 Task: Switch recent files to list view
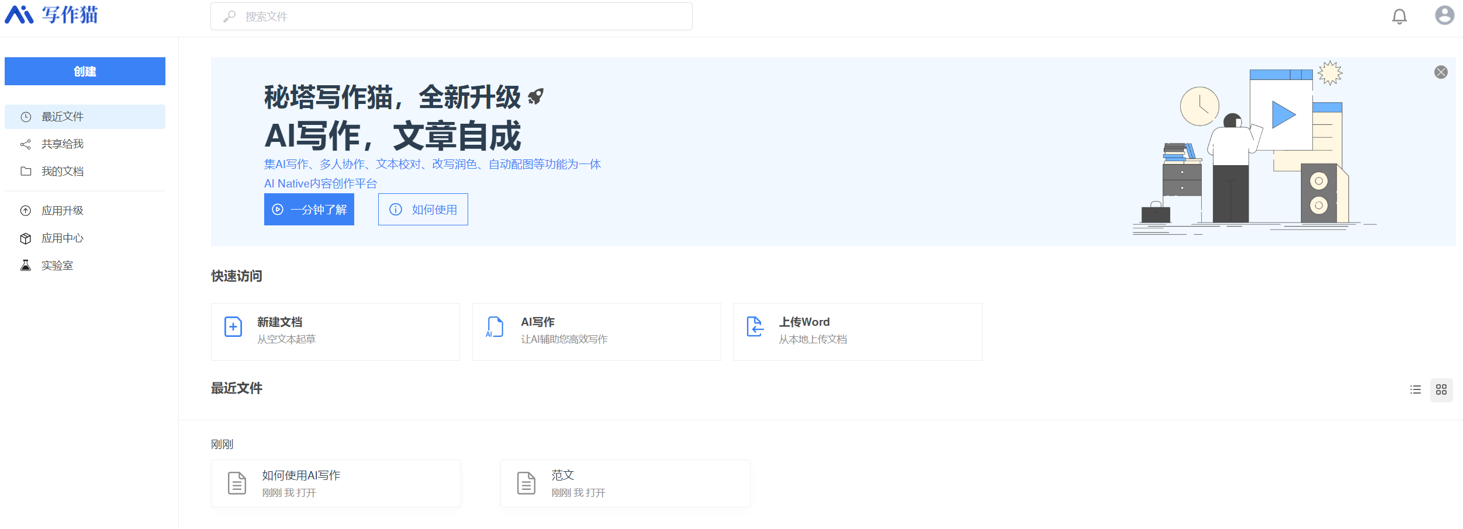tap(1415, 389)
